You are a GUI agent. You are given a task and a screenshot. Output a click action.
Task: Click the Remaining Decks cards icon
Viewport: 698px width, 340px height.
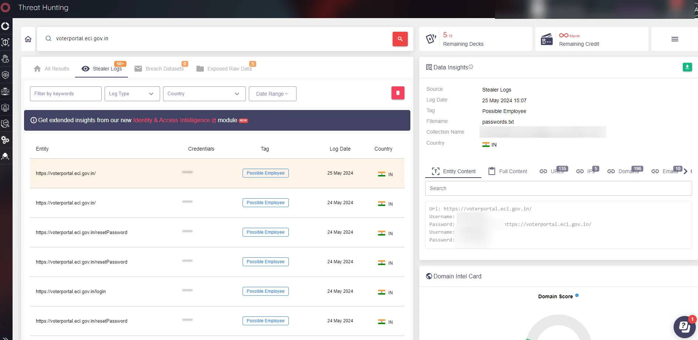(x=431, y=39)
